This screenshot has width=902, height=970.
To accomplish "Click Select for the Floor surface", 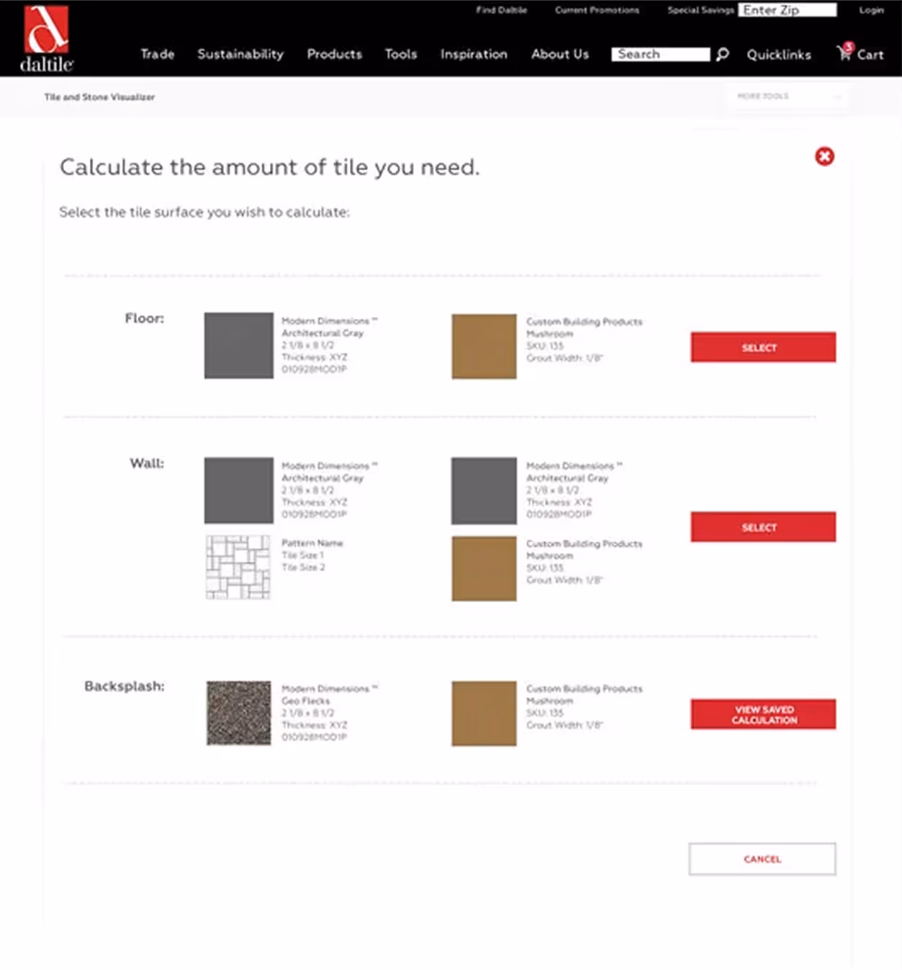I will 763,347.
